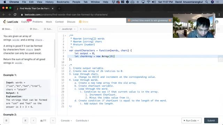Reload the current page

pos(15,15)
